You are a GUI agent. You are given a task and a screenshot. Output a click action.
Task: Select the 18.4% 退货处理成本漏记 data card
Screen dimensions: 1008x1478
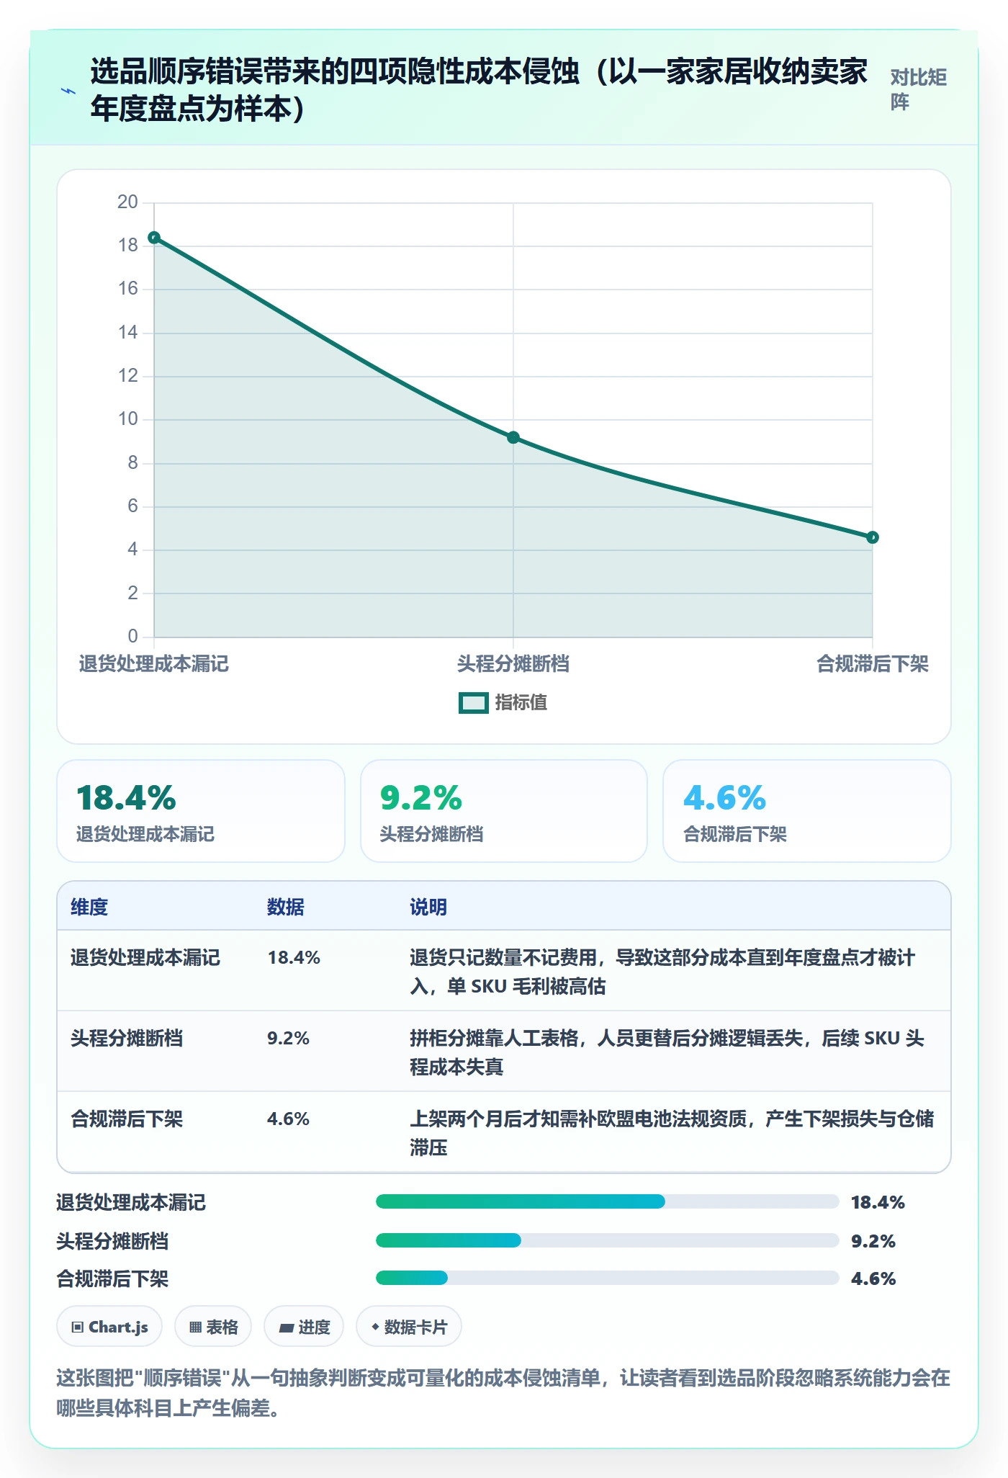pos(201,811)
